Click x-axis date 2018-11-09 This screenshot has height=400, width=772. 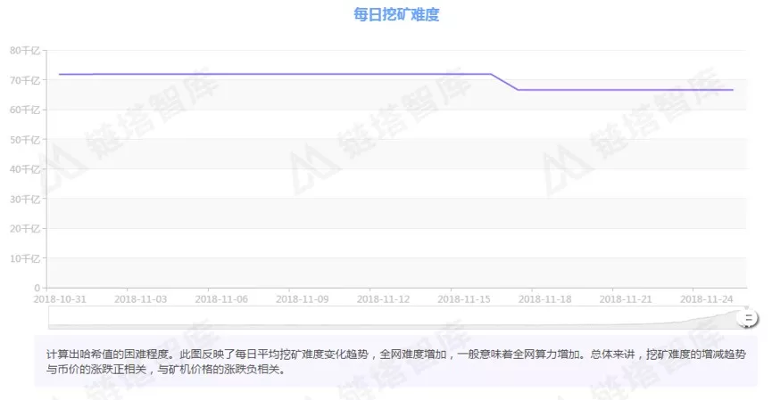(302, 299)
